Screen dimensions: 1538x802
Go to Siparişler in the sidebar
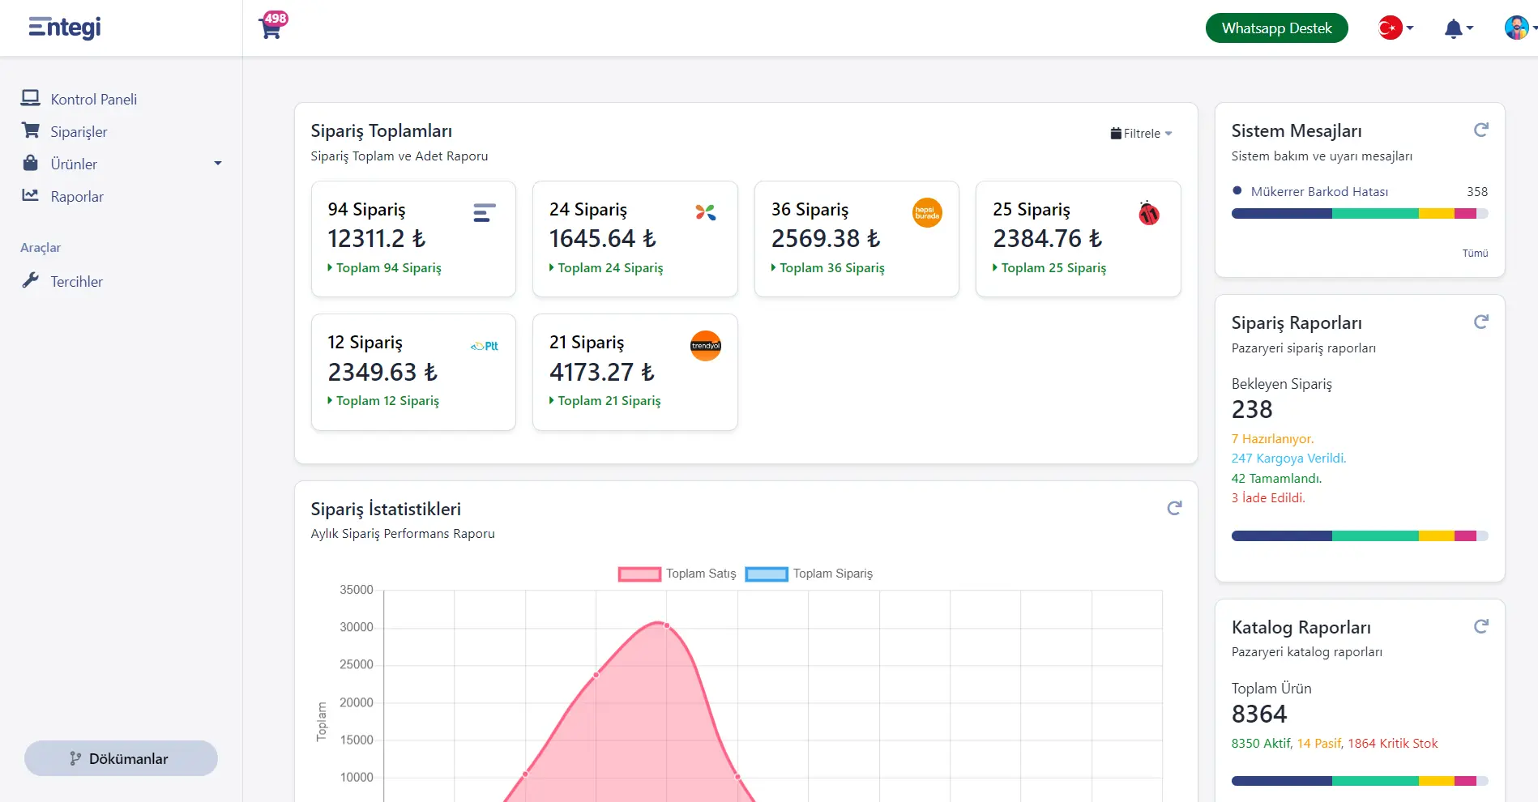coord(79,131)
